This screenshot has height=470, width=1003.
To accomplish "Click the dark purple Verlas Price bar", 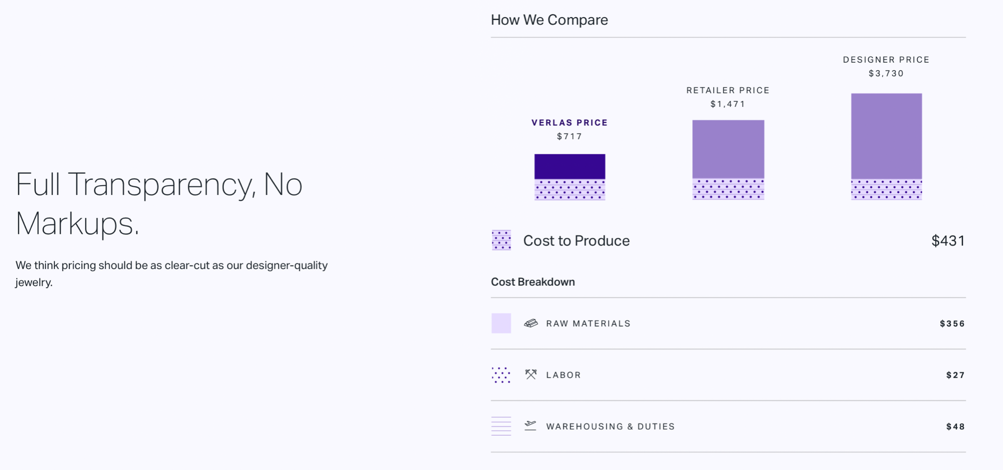I will tap(570, 167).
